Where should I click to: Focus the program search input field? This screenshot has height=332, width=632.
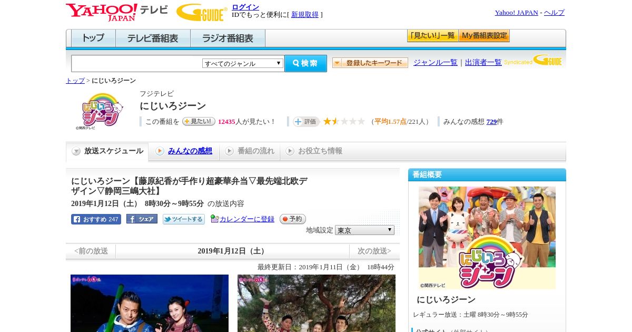(x=137, y=63)
